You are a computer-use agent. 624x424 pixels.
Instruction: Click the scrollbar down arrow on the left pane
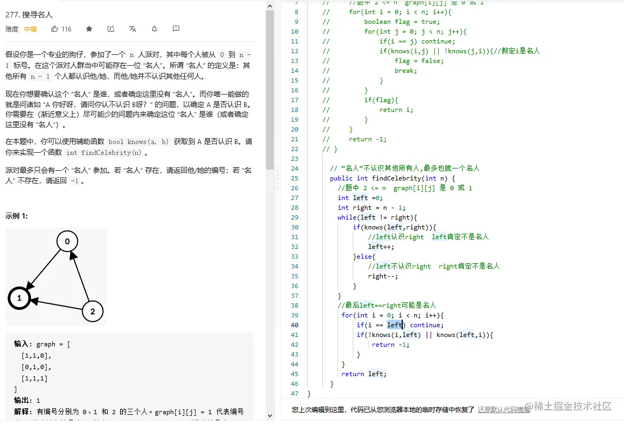coord(270,416)
